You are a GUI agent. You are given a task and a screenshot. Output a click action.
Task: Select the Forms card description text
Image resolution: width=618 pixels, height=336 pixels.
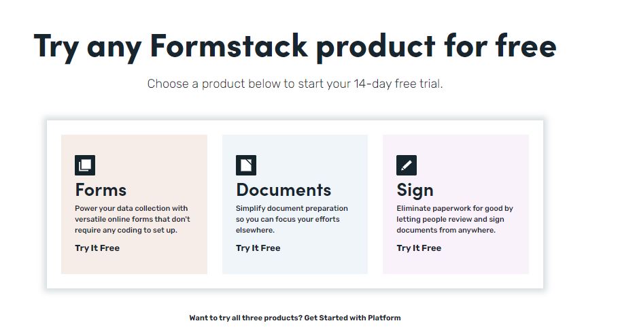click(x=133, y=219)
